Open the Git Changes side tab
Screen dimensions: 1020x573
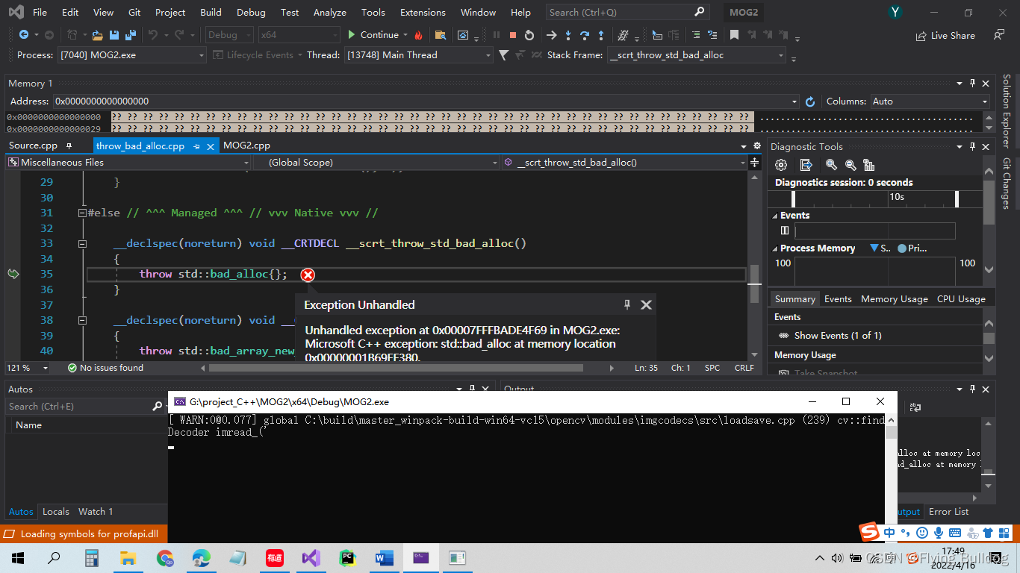1007,184
